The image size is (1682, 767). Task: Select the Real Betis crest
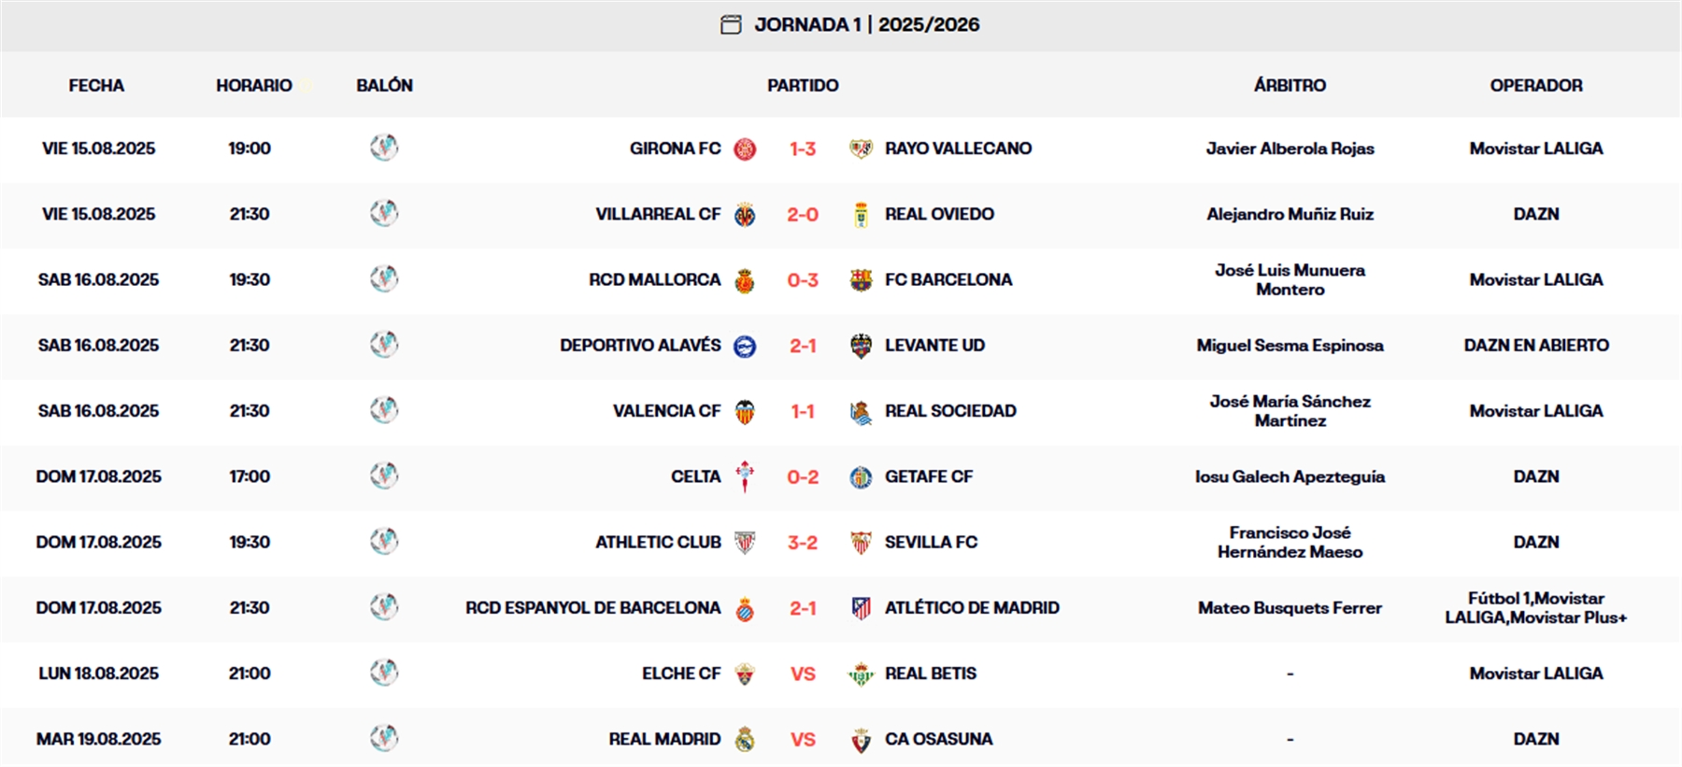pyautogui.click(x=862, y=673)
